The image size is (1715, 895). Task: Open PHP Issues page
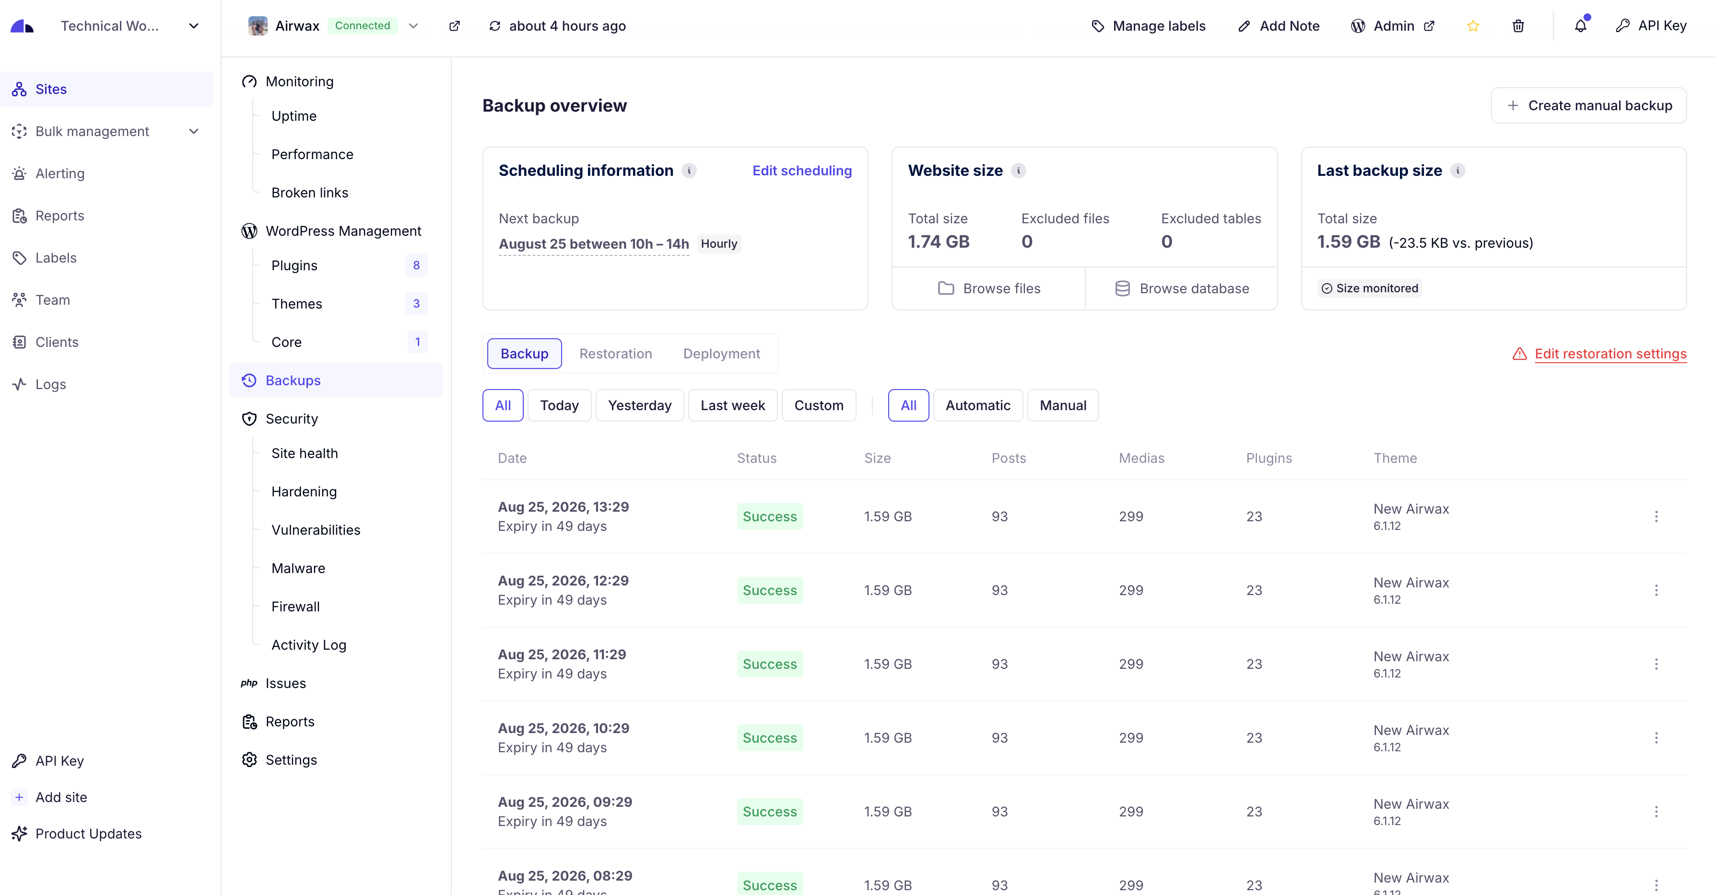(274, 684)
